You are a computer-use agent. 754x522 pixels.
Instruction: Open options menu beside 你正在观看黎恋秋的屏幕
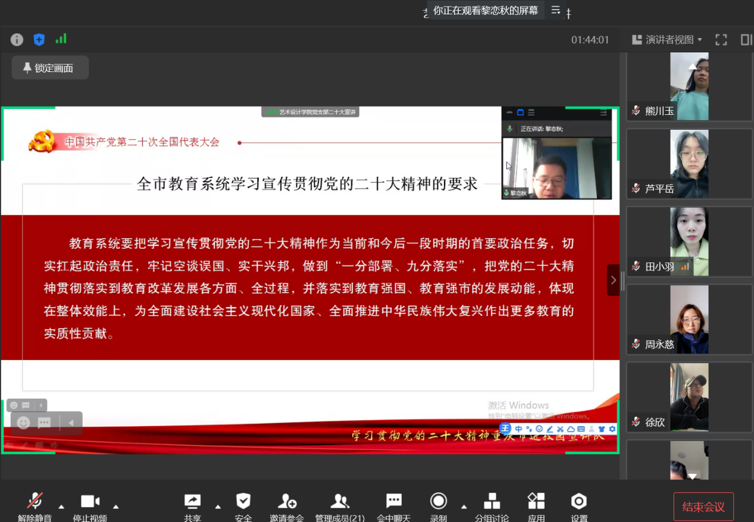pyautogui.click(x=556, y=10)
